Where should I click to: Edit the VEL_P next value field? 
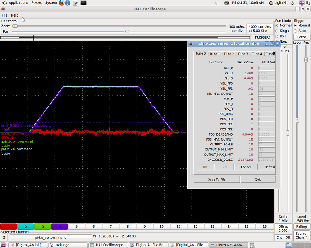click(267, 68)
